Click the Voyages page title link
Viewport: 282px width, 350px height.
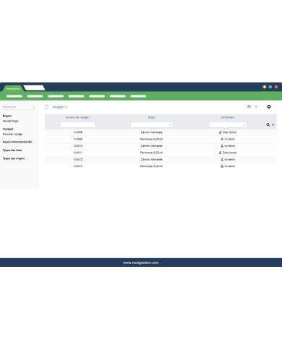coord(58,107)
